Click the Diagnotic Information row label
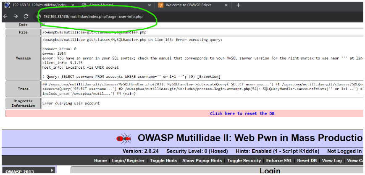This screenshot has height=175, width=365. pos(23,103)
